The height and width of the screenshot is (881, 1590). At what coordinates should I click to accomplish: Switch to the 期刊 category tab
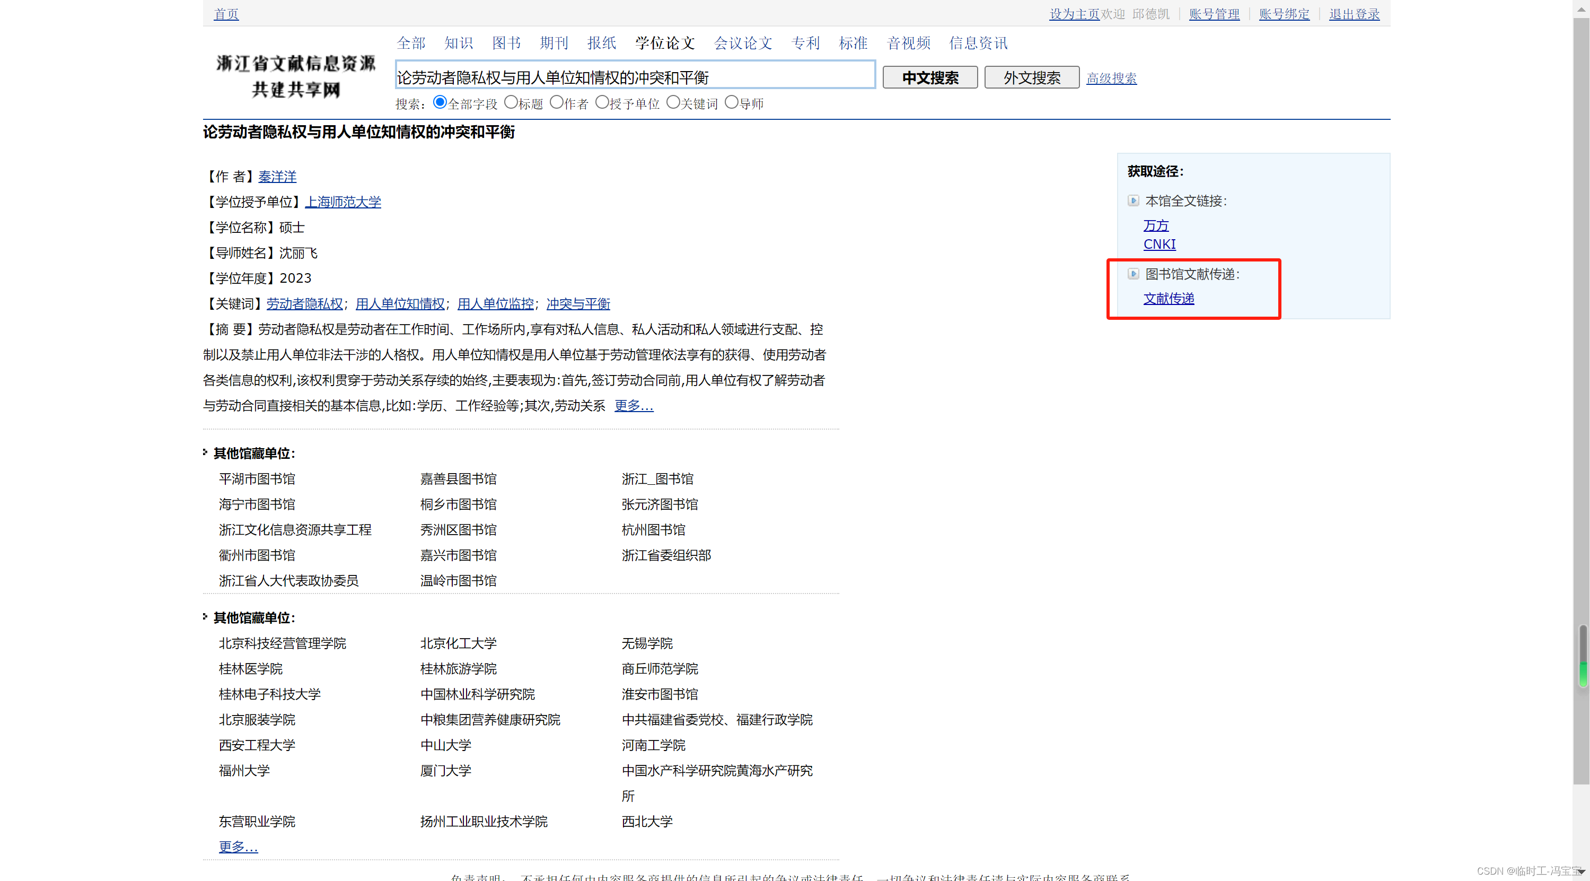click(554, 42)
